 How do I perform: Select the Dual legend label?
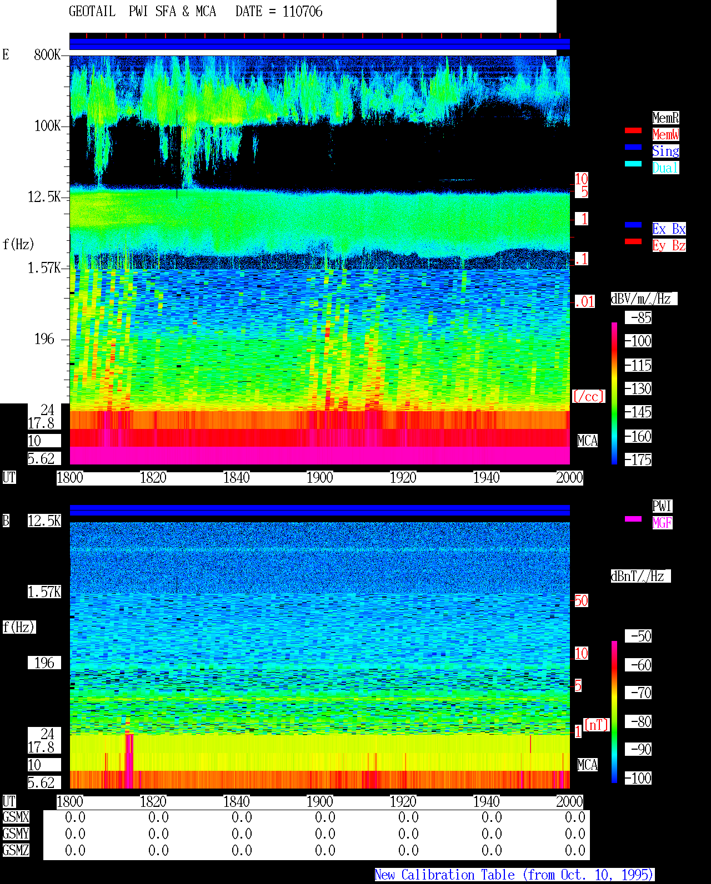[665, 168]
